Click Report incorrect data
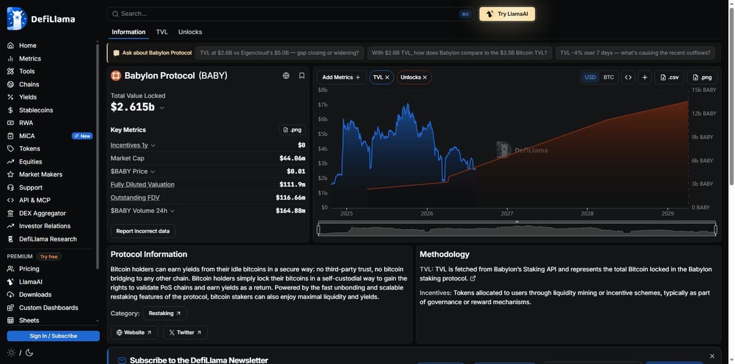Image resolution: width=735 pixels, height=364 pixels. point(143,231)
